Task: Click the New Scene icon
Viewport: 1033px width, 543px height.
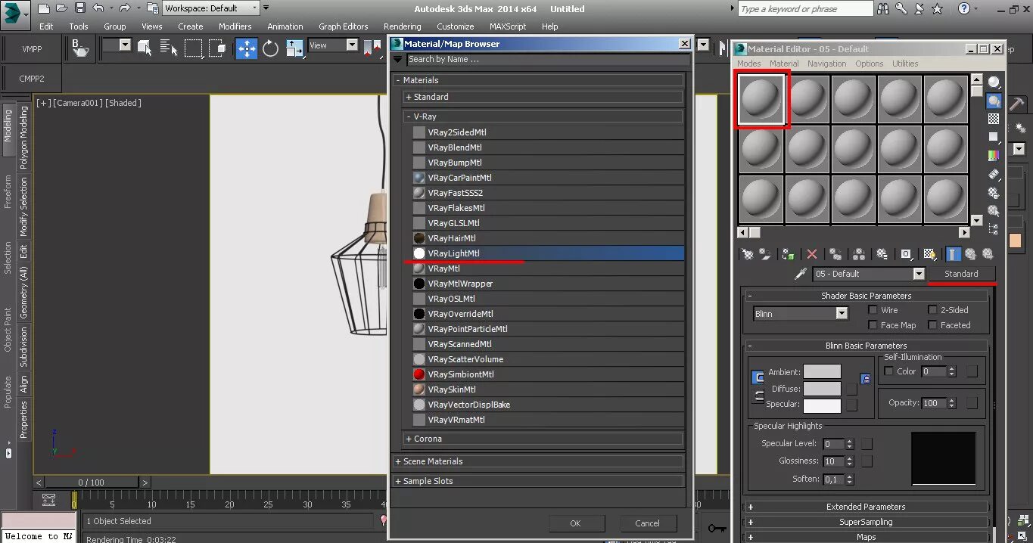Action: (43, 8)
